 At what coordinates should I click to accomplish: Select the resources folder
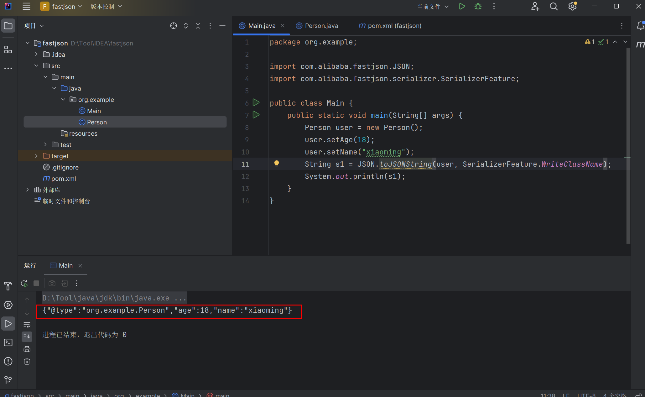pyautogui.click(x=79, y=133)
